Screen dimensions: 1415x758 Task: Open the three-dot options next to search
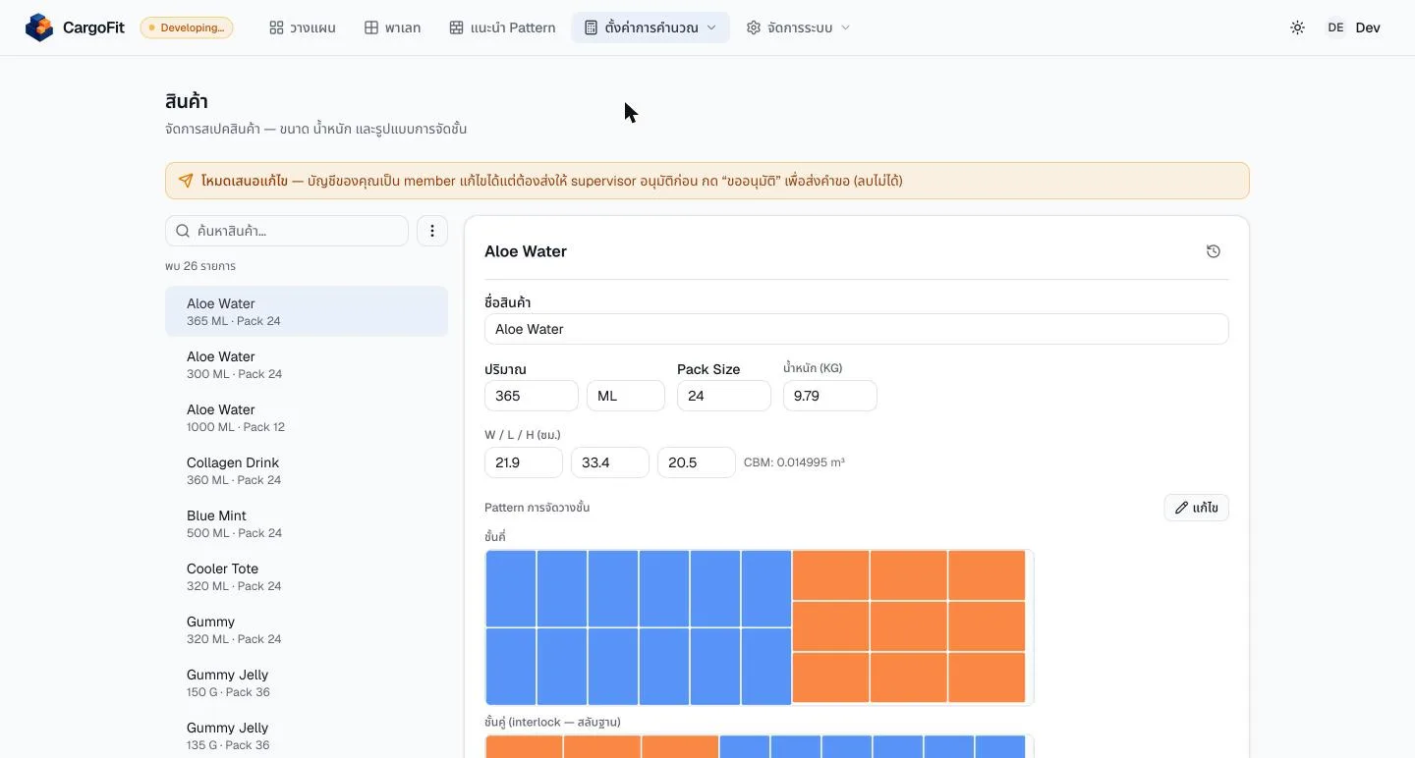coord(432,231)
